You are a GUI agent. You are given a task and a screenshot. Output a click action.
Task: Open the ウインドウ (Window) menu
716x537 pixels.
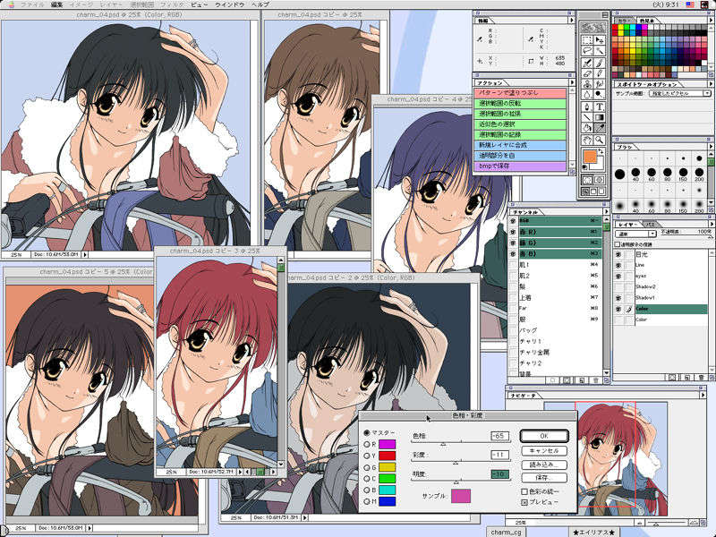point(229,4)
